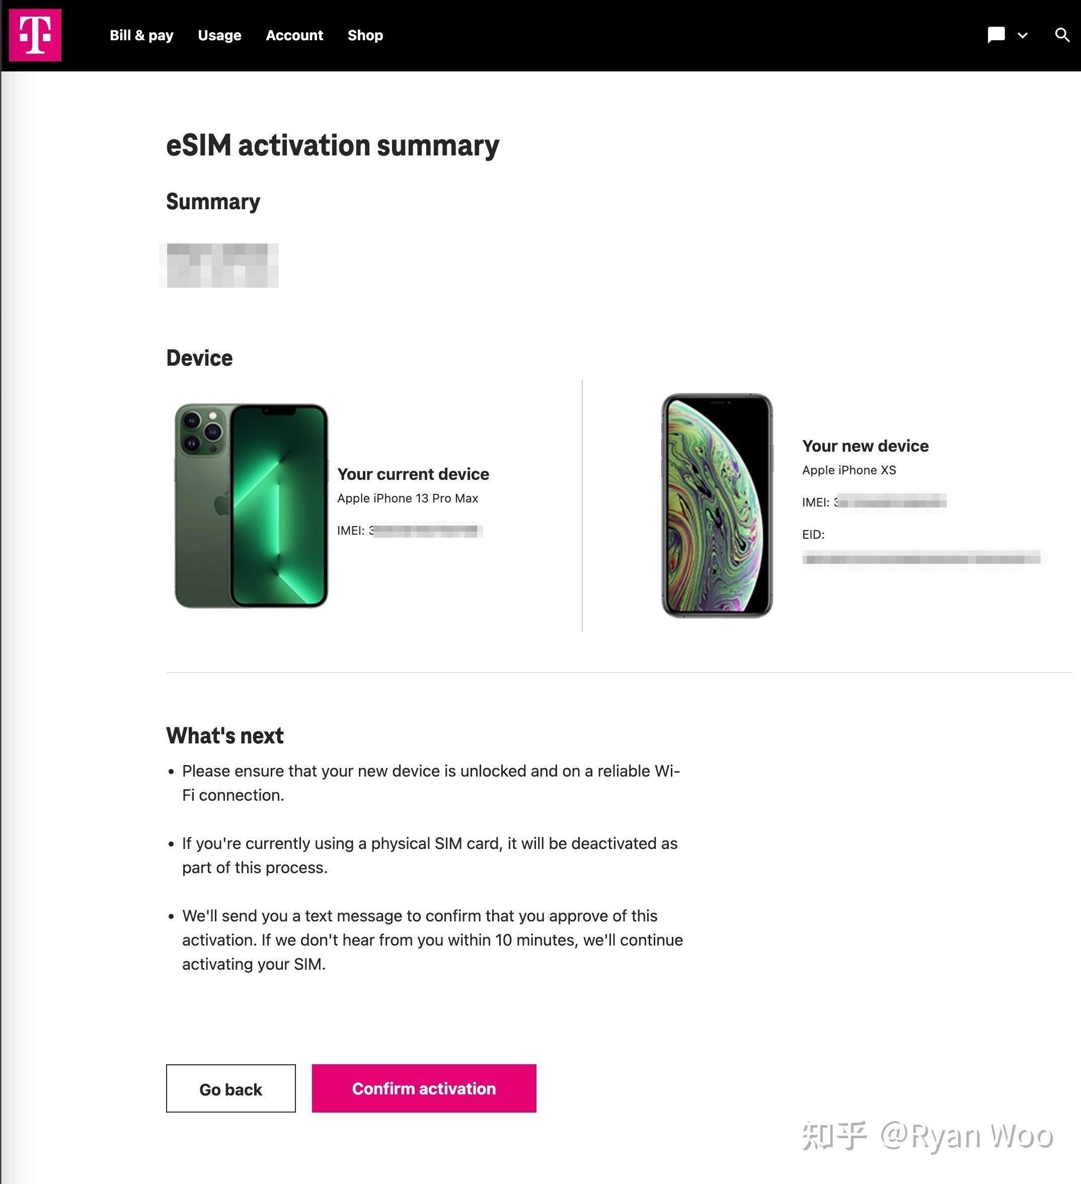1081x1184 pixels.
Task: Click the current device's blurred IMEI
Action: (x=427, y=531)
